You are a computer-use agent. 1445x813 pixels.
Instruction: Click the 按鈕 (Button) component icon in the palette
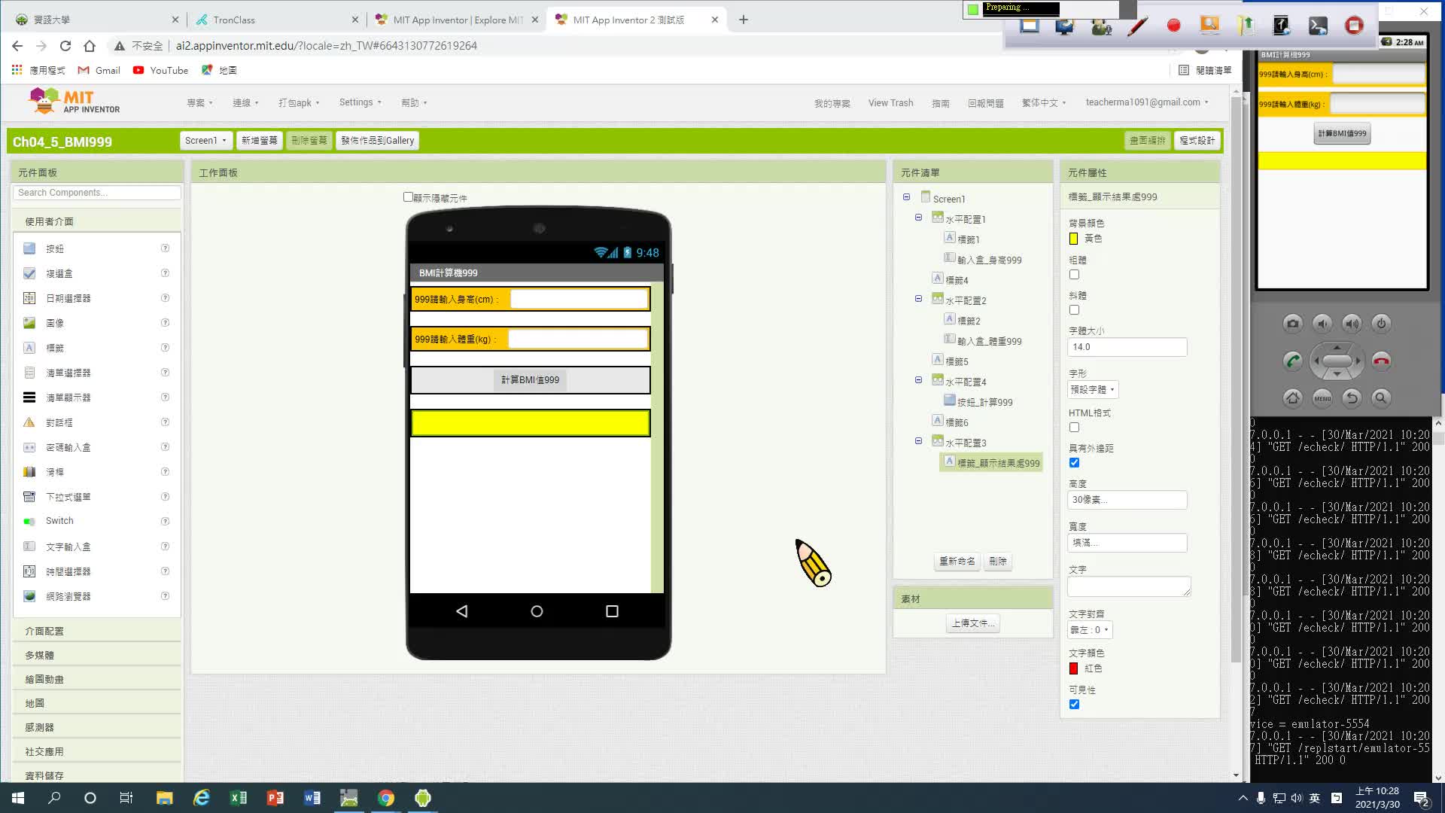tap(29, 248)
